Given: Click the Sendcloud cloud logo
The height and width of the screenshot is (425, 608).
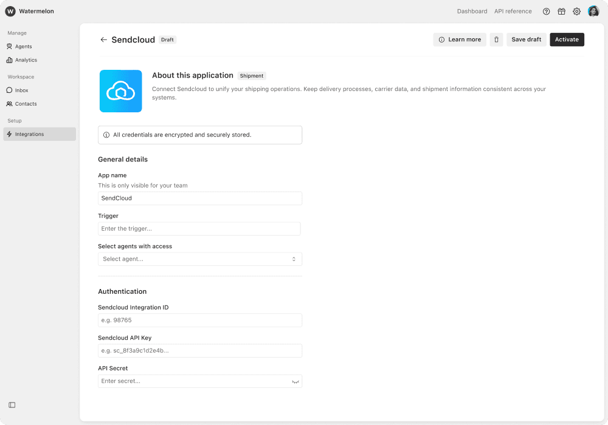Looking at the screenshot, I should [x=120, y=91].
